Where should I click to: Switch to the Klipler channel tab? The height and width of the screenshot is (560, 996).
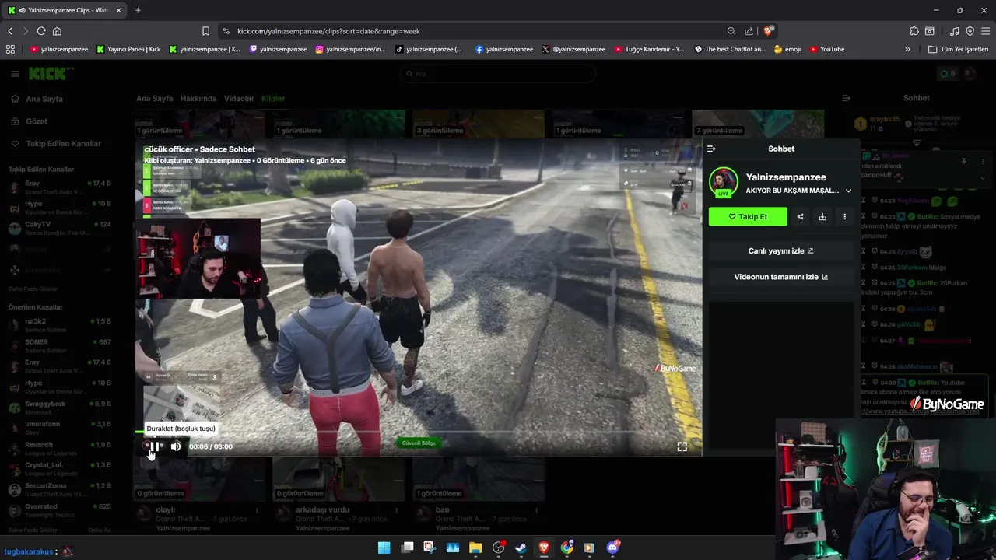coord(273,99)
